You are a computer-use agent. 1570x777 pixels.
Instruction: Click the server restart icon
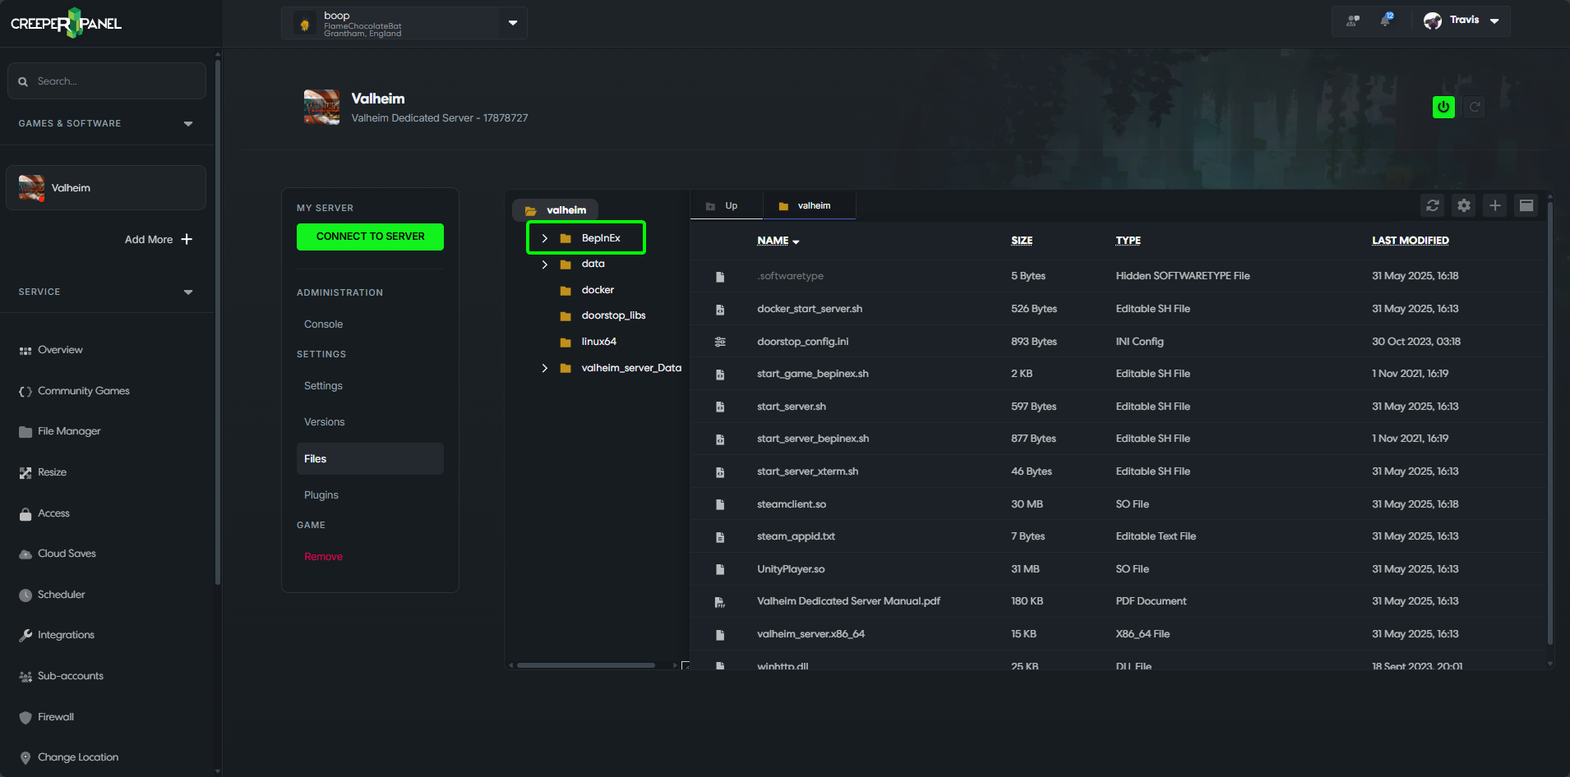point(1475,107)
